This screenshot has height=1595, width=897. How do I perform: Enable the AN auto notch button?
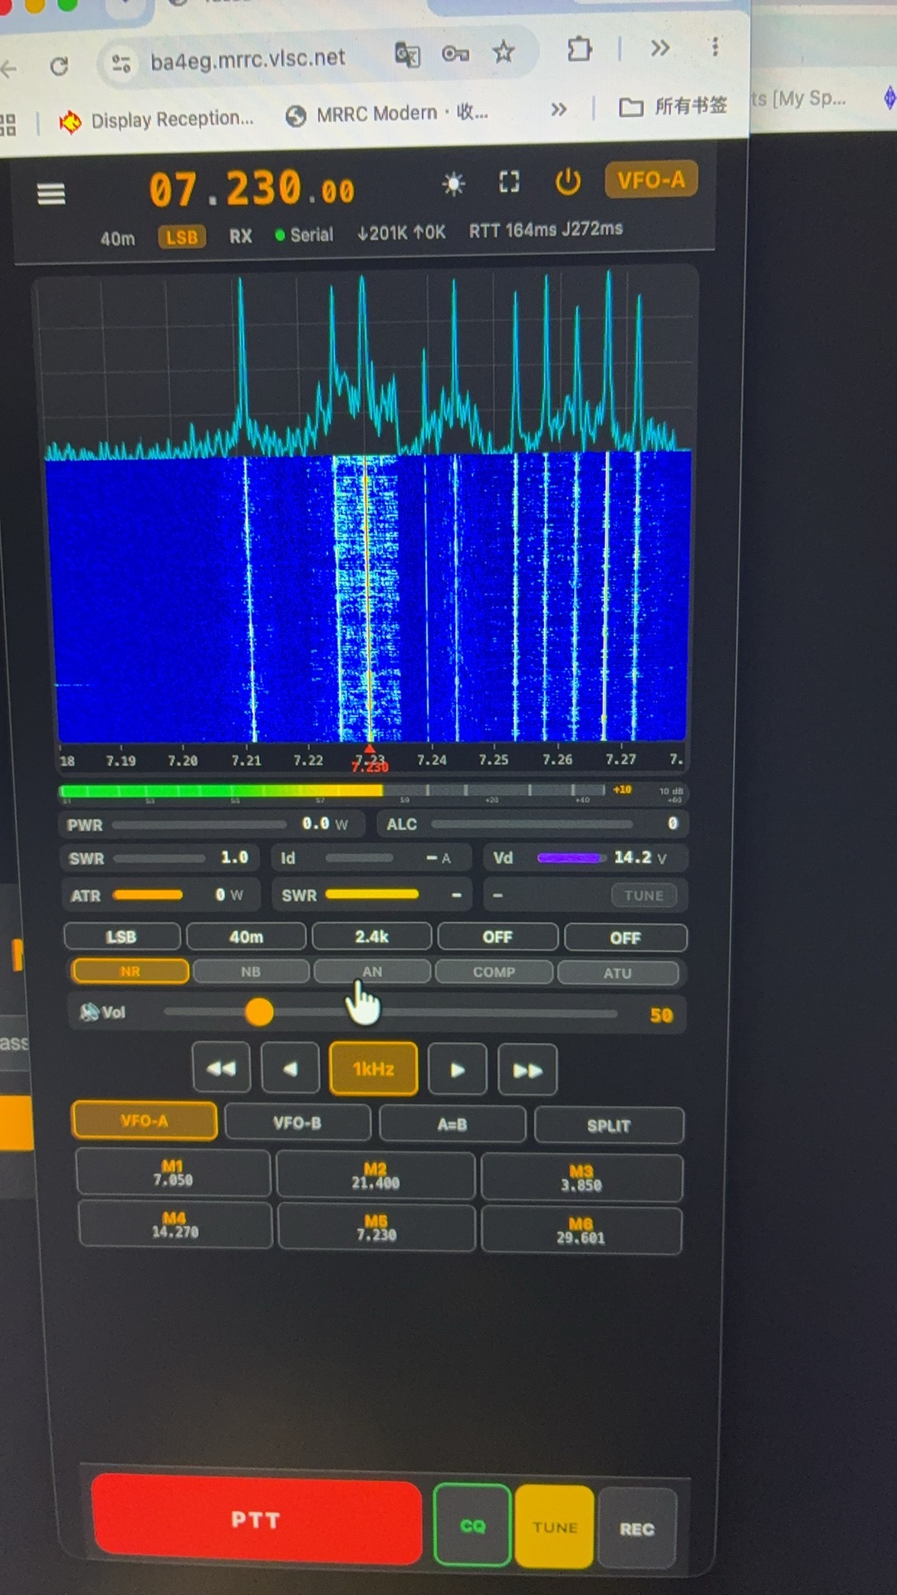coord(372,971)
